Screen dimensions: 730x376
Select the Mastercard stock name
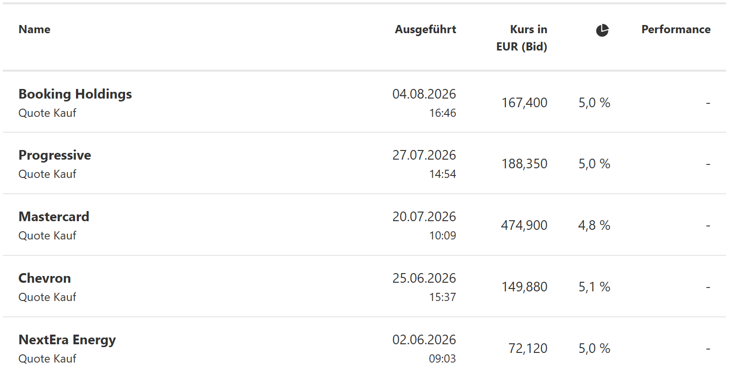[54, 217]
